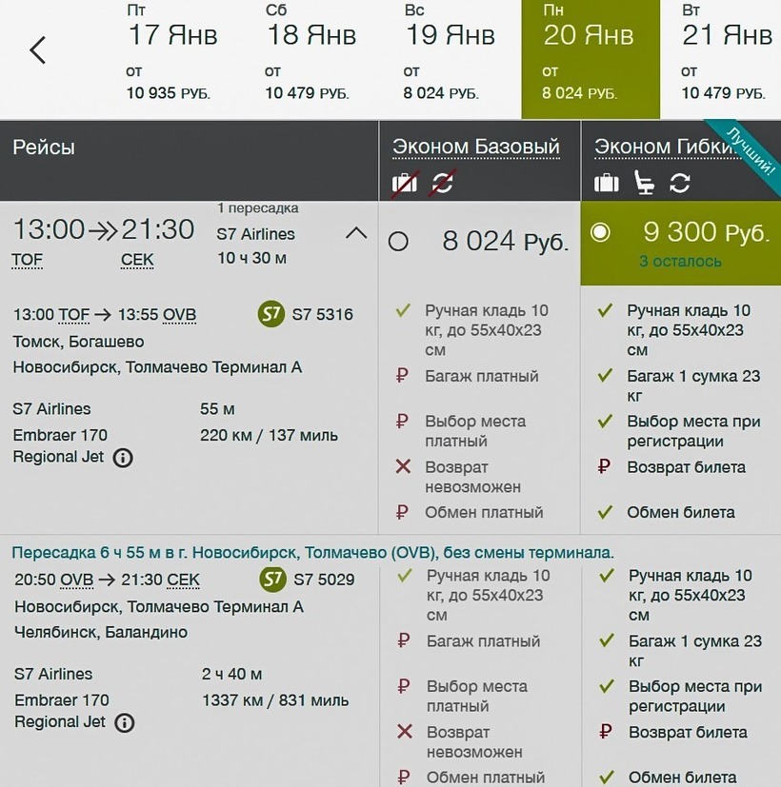This screenshot has width=781, height=787.
Task: Select the Вс 19 Янв date tab
Action: tap(450, 59)
